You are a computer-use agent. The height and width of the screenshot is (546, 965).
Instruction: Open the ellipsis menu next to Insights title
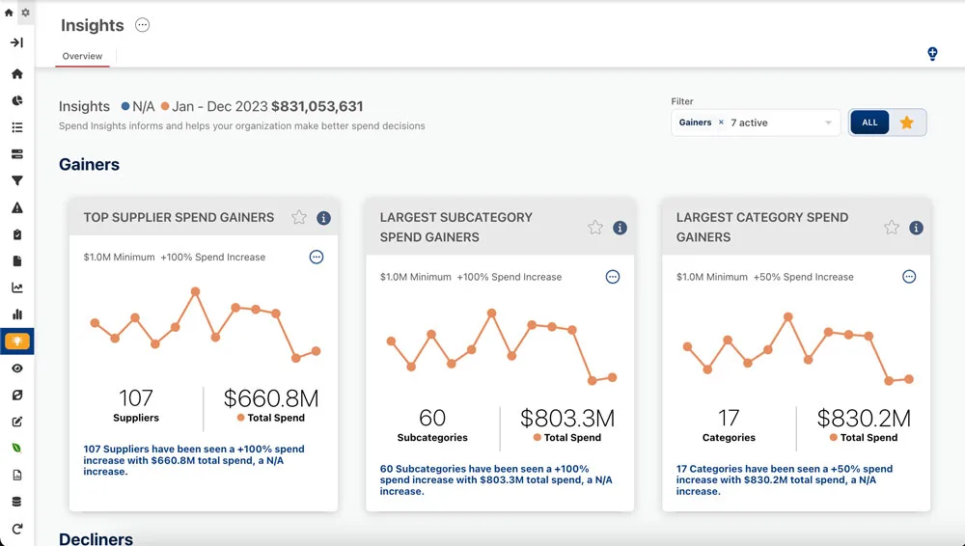142,25
